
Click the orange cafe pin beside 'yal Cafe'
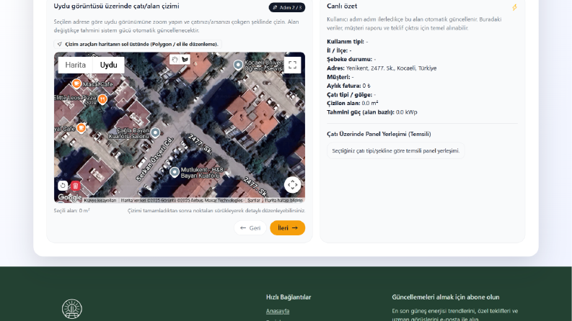tap(81, 127)
